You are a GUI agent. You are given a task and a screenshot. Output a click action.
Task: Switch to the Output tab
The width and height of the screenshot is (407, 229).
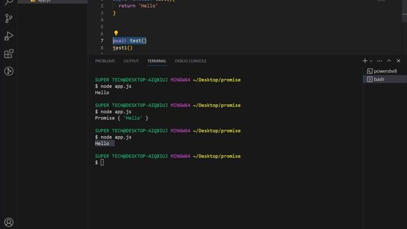131,61
